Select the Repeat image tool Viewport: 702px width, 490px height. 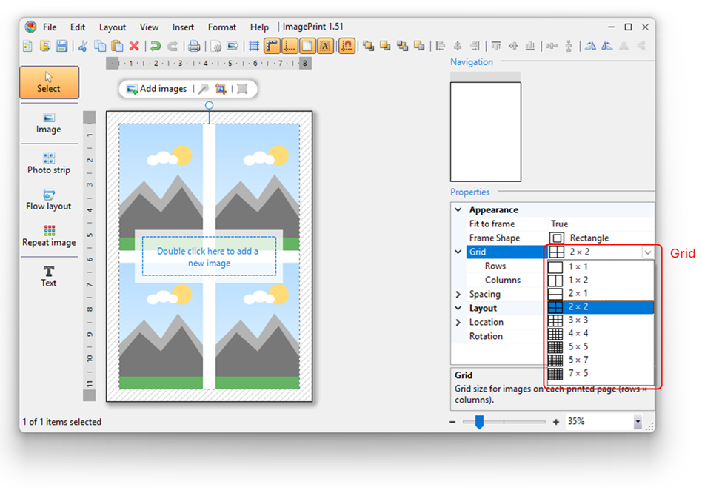[x=49, y=236]
